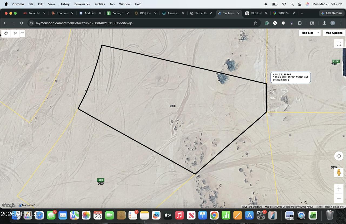This screenshot has height=224, width=346.
Task: Switch to the Zoning browser tab
Action: (117, 13)
